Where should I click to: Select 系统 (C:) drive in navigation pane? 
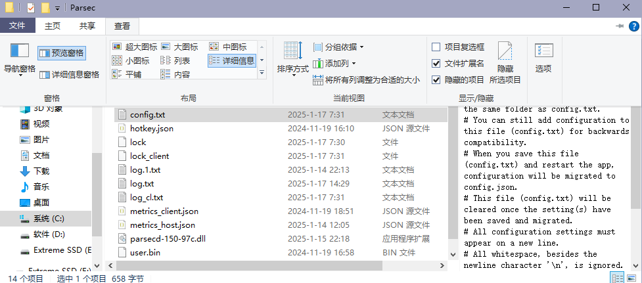tap(45, 219)
